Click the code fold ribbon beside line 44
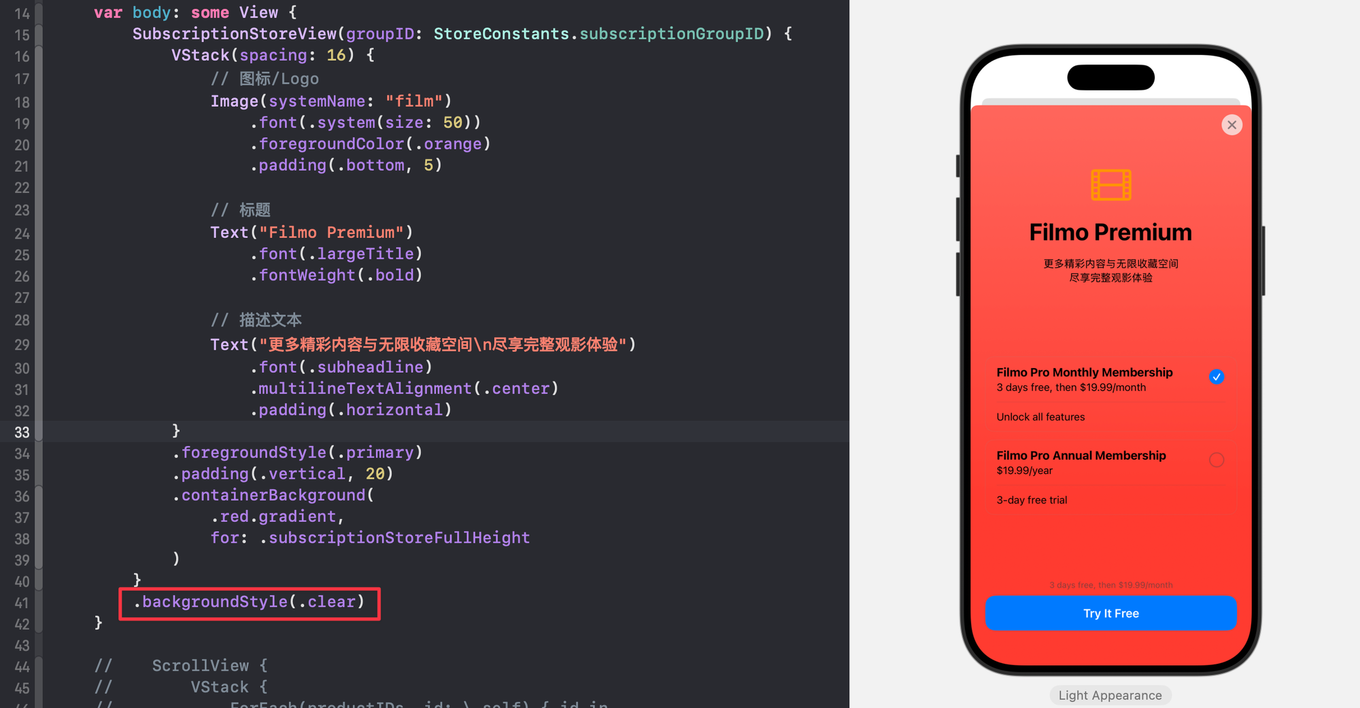The height and width of the screenshot is (708, 1360). click(39, 667)
